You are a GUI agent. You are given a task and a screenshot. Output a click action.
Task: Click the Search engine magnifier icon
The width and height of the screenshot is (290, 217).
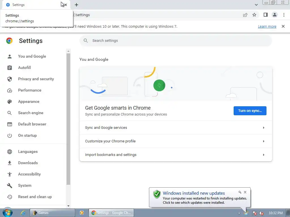tap(9, 113)
